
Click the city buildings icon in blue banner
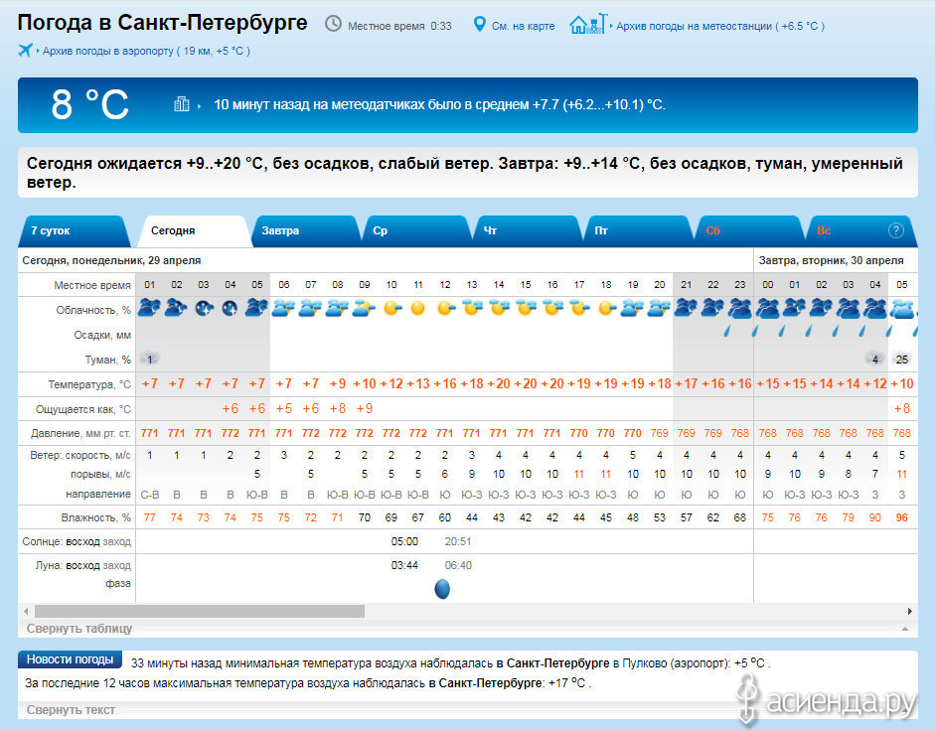(x=181, y=104)
